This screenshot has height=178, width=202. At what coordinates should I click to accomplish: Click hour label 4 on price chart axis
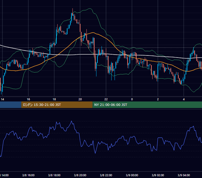(x=184, y=99)
